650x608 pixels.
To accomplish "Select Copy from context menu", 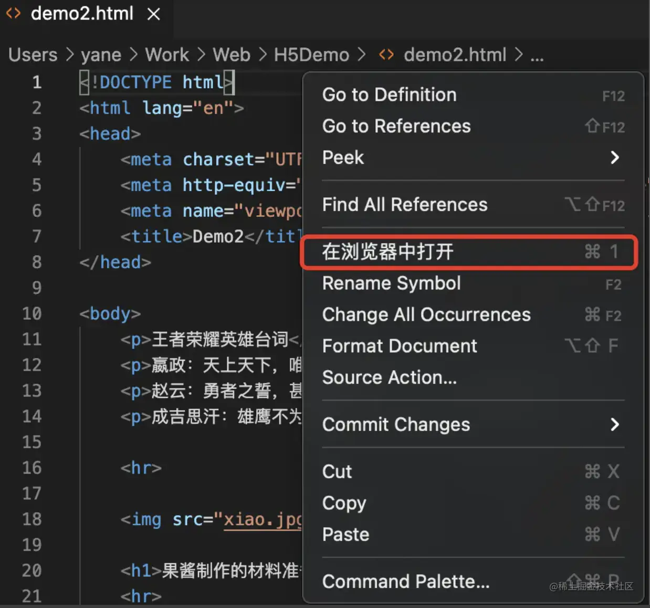I will point(344,503).
